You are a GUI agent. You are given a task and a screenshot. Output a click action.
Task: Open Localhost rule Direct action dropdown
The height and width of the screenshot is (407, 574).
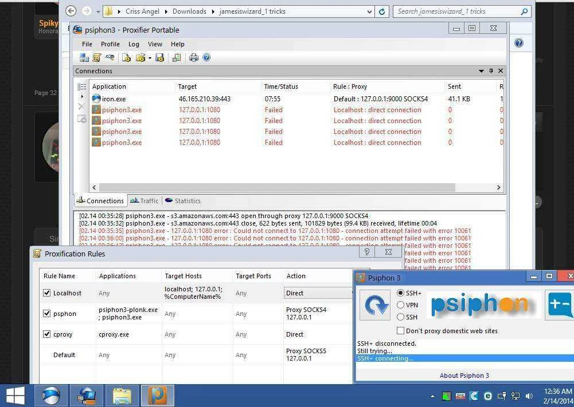tap(318, 293)
